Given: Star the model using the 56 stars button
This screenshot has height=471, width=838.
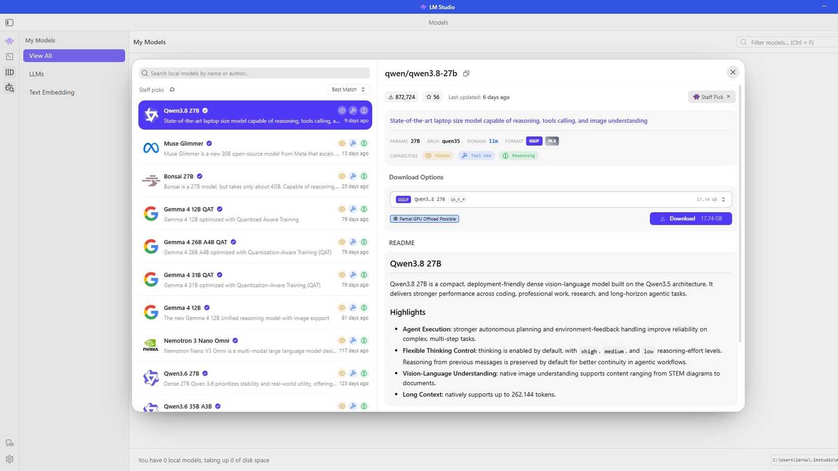Looking at the screenshot, I should pos(433,97).
